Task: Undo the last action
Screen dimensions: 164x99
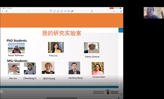Action: (x=29, y=11)
